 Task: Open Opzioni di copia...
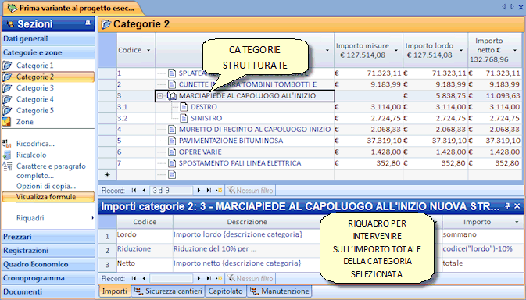coord(46,186)
